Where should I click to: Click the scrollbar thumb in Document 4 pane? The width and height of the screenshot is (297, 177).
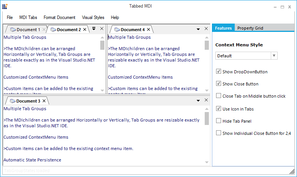(x=207, y=45)
